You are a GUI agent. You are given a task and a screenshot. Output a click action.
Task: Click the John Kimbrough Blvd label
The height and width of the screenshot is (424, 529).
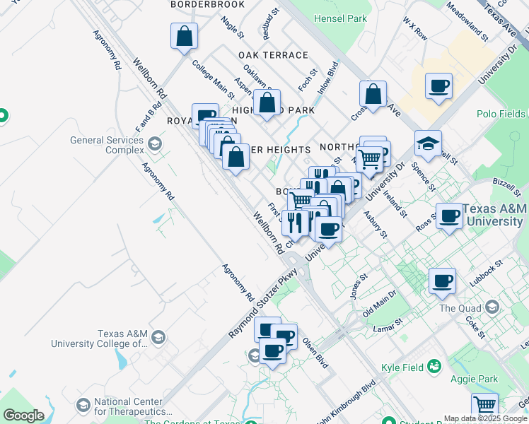click(347, 402)
